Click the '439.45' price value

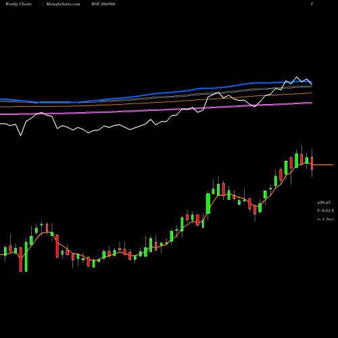[x=324, y=203]
